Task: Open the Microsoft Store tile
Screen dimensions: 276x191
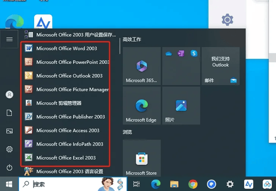Action: (x=142, y=158)
